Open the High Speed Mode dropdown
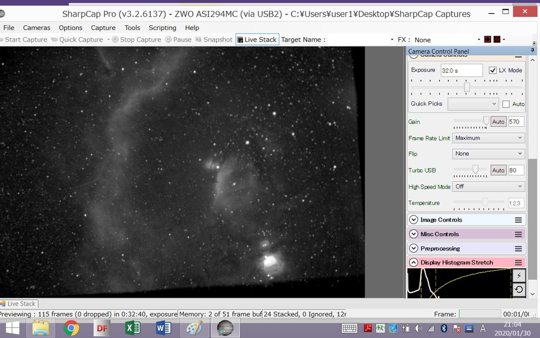The image size is (540, 338). click(x=488, y=186)
